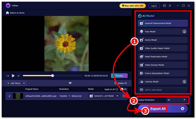Click the Delete All trash icon
This screenshot has width=196, height=119.
[115, 83]
